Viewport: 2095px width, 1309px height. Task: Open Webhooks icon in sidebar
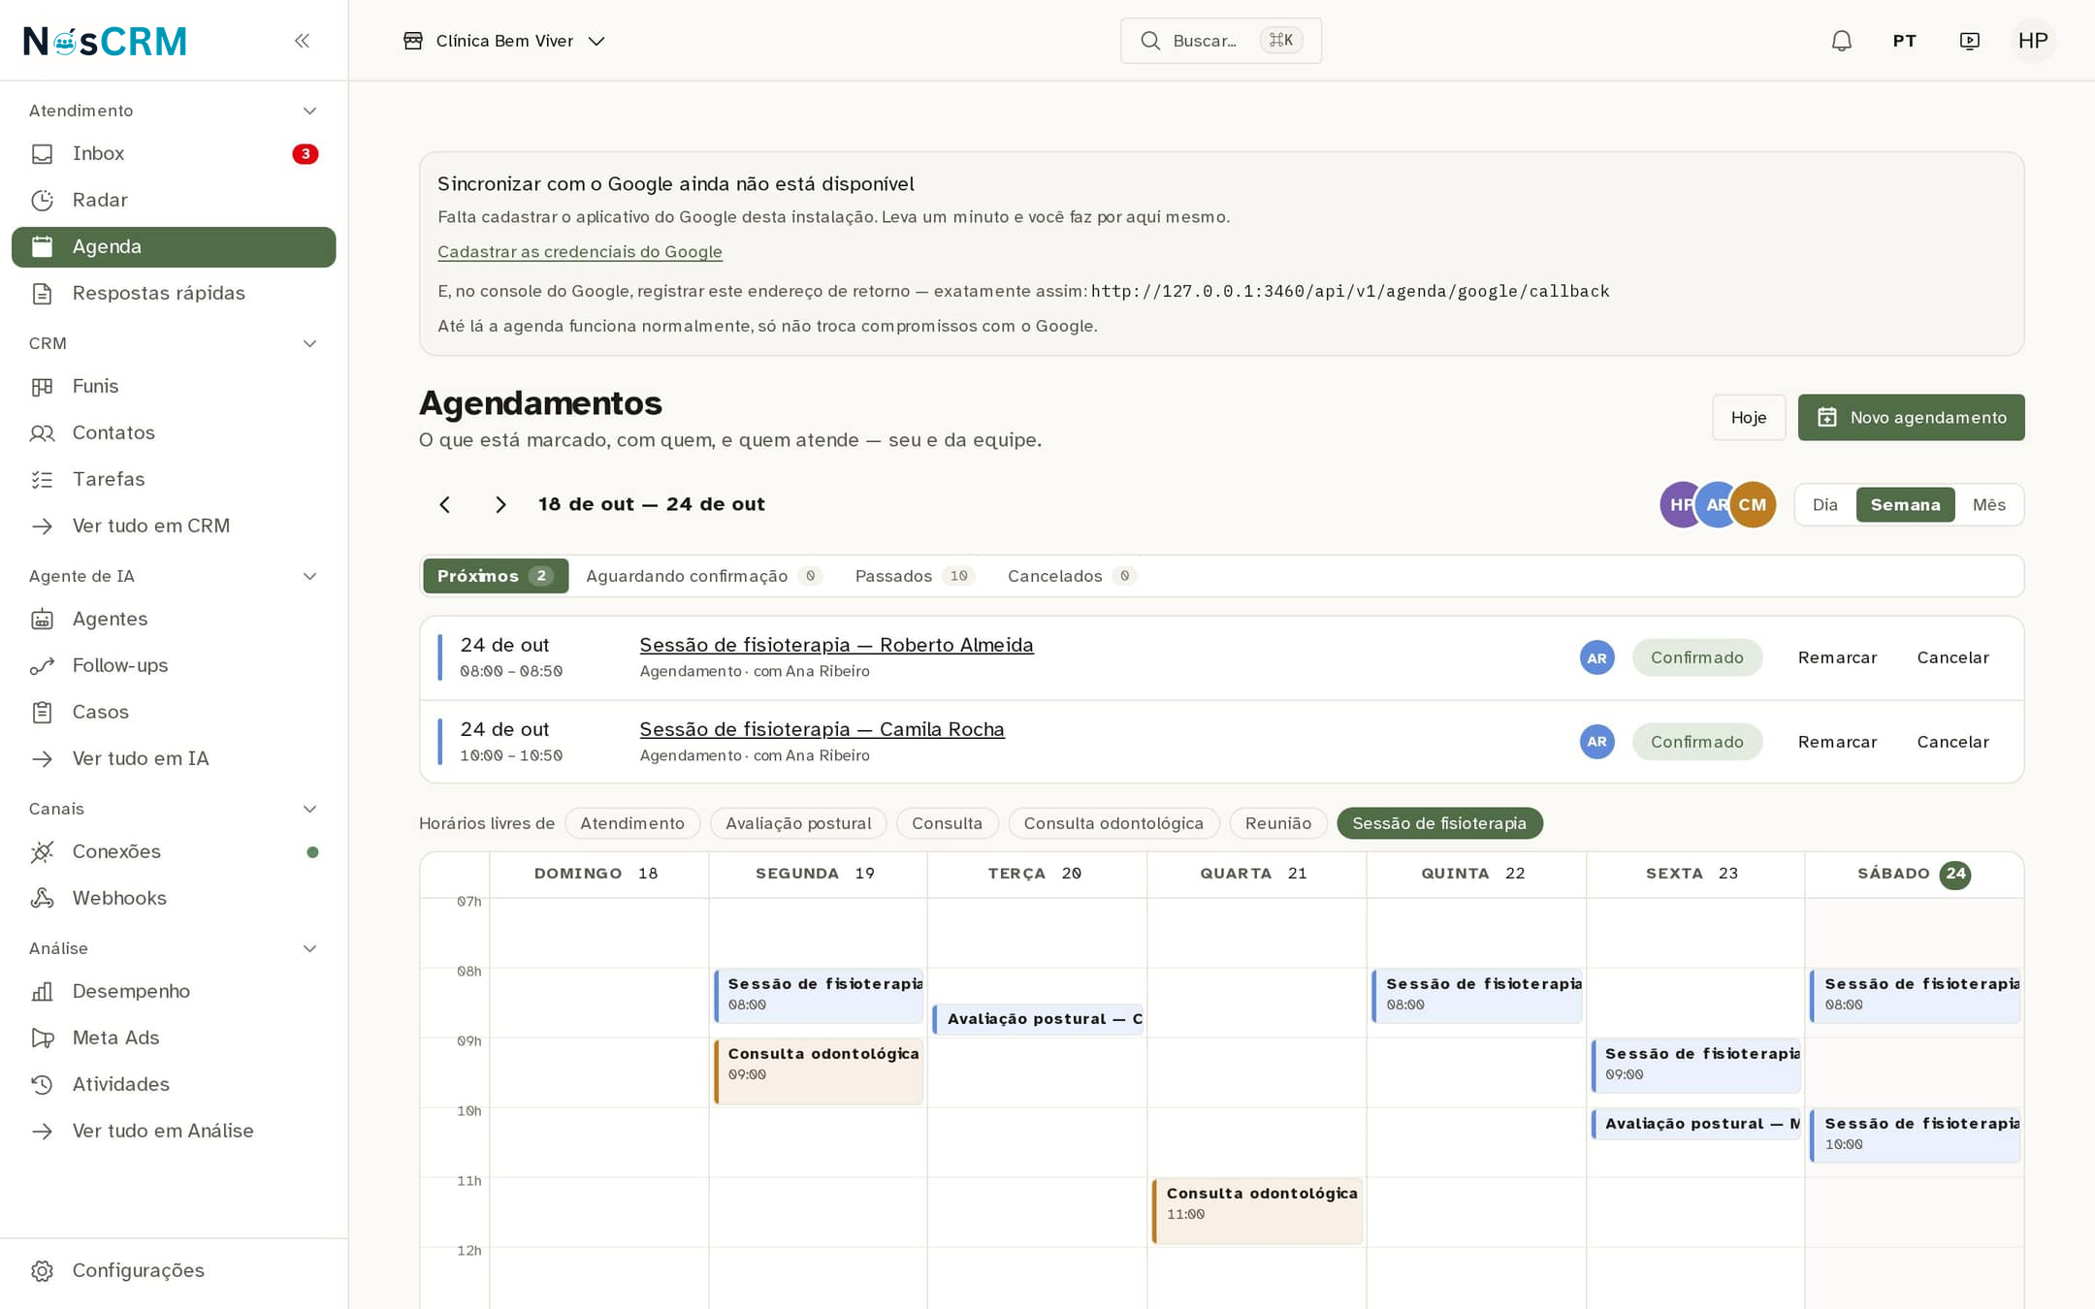click(x=42, y=899)
